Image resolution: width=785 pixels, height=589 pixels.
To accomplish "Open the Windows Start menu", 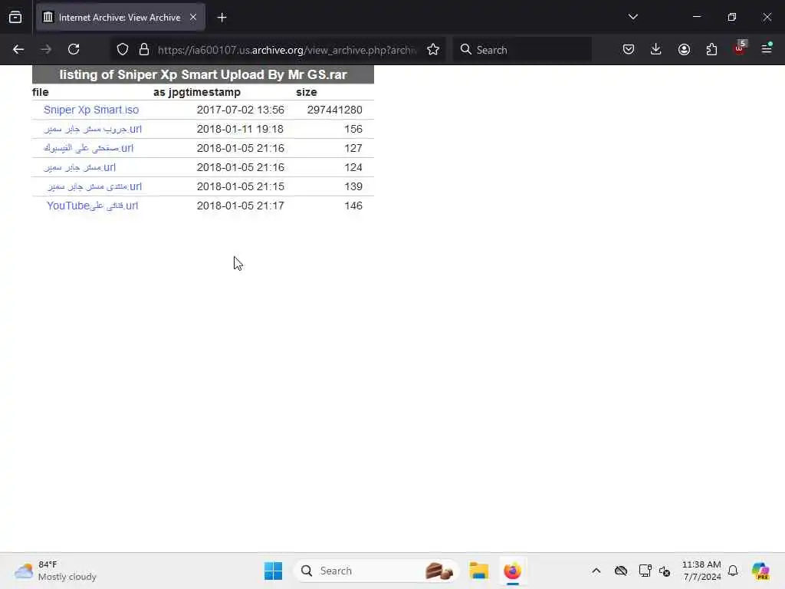I will pyautogui.click(x=273, y=571).
